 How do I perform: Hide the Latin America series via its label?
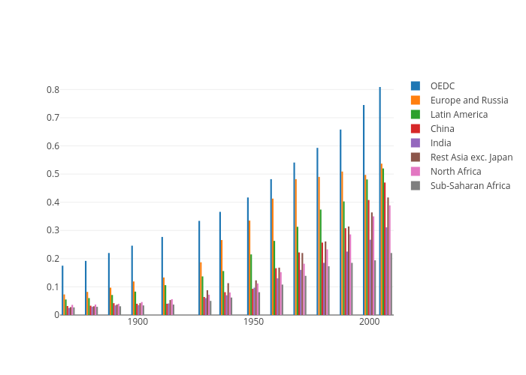[x=458, y=114]
